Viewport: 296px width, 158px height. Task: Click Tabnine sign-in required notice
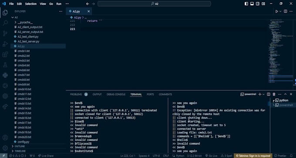253,156
